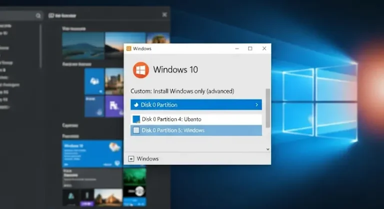Screen dimensions: 384x209
Task: Click the small icon beside bottom Windows label
Action: pos(131,159)
